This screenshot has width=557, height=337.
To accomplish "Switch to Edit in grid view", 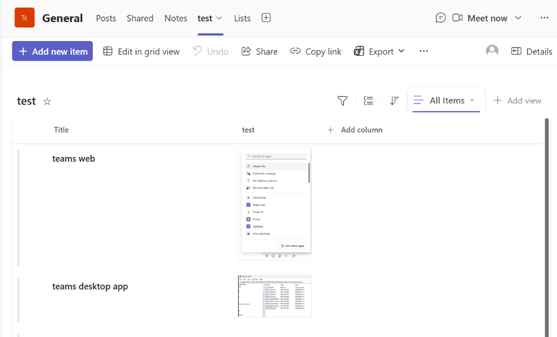I will (x=149, y=52).
